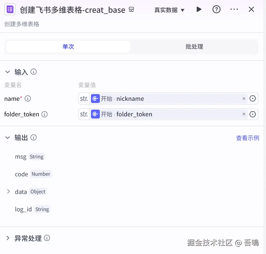Image resolution: width=266 pixels, height=254 pixels.
Task: Collapse the 输入 section
Action: tap(8, 72)
